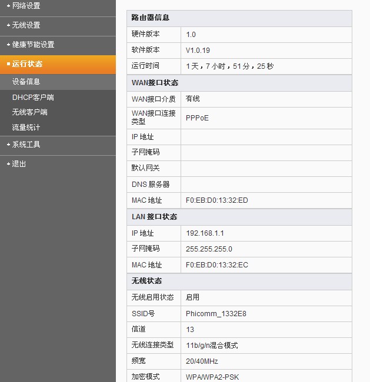Select the 默认网关 label cell
The height and width of the screenshot is (382, 370).
pos(154,169)
